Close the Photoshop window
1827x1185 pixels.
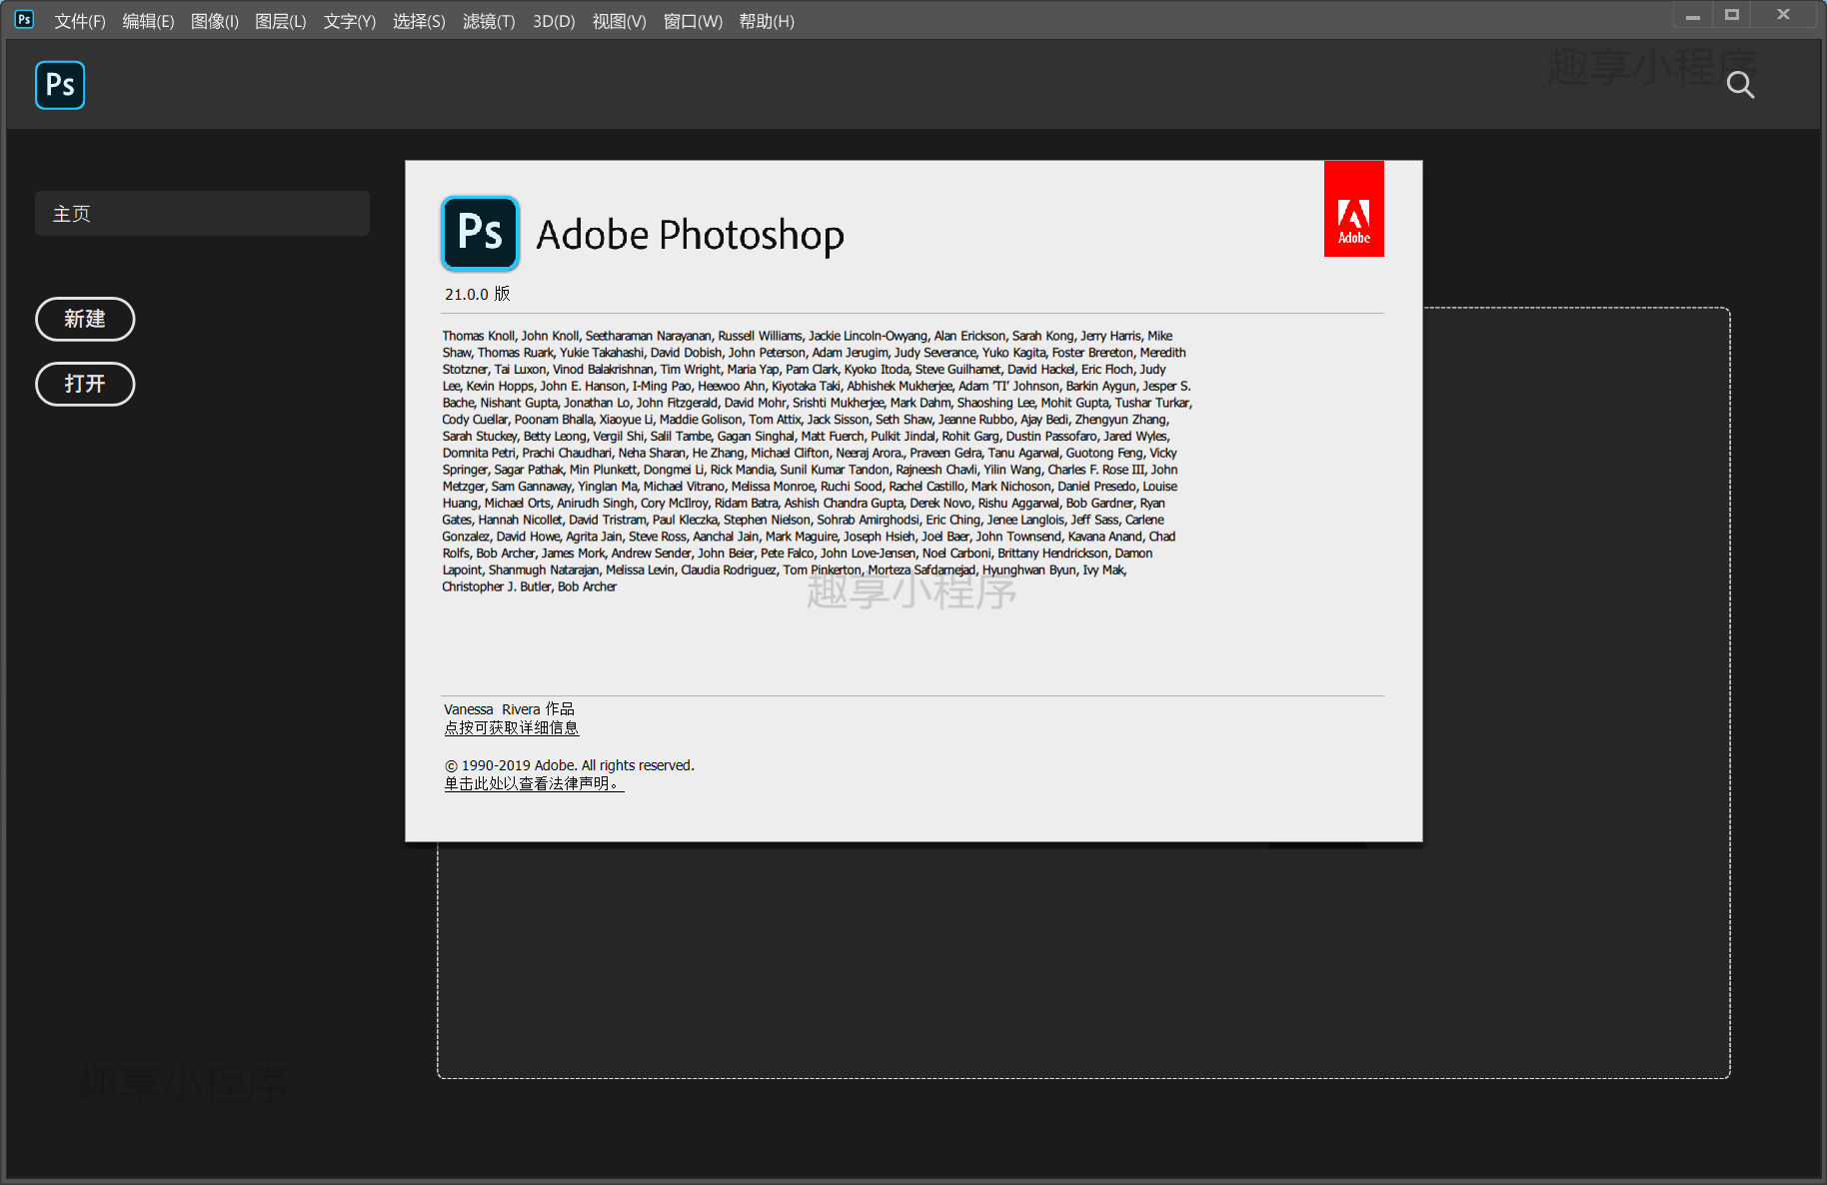pos(1783,15)
